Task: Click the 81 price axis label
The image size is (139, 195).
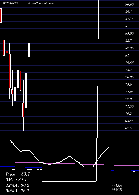Action: pyautogui.click(x=127, y=55)
